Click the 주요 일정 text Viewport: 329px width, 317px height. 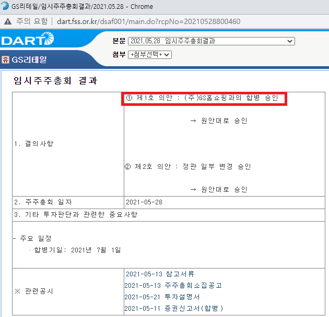click(x=36, y=238)
